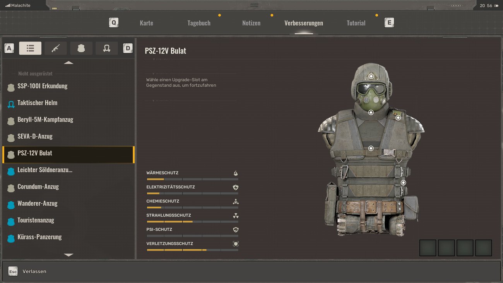Click the Malachite signal strength indicator
Viewport: 503px width, 283px height.
[7, 5]
